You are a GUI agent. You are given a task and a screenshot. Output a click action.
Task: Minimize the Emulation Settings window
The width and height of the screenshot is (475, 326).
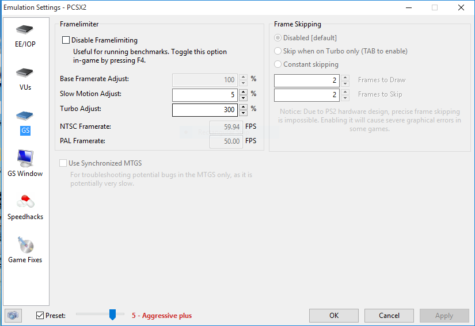coord(409,7)
